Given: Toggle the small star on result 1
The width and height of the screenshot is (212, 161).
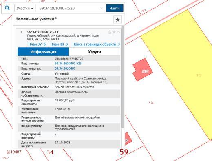Looking at the screenshot, I should 114,32.
